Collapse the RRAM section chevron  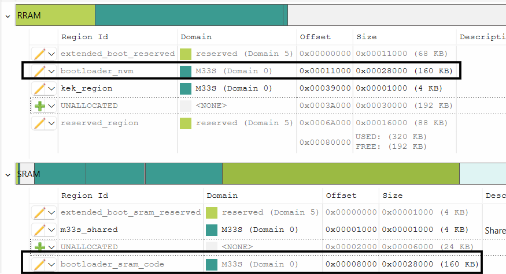[8, 16]
